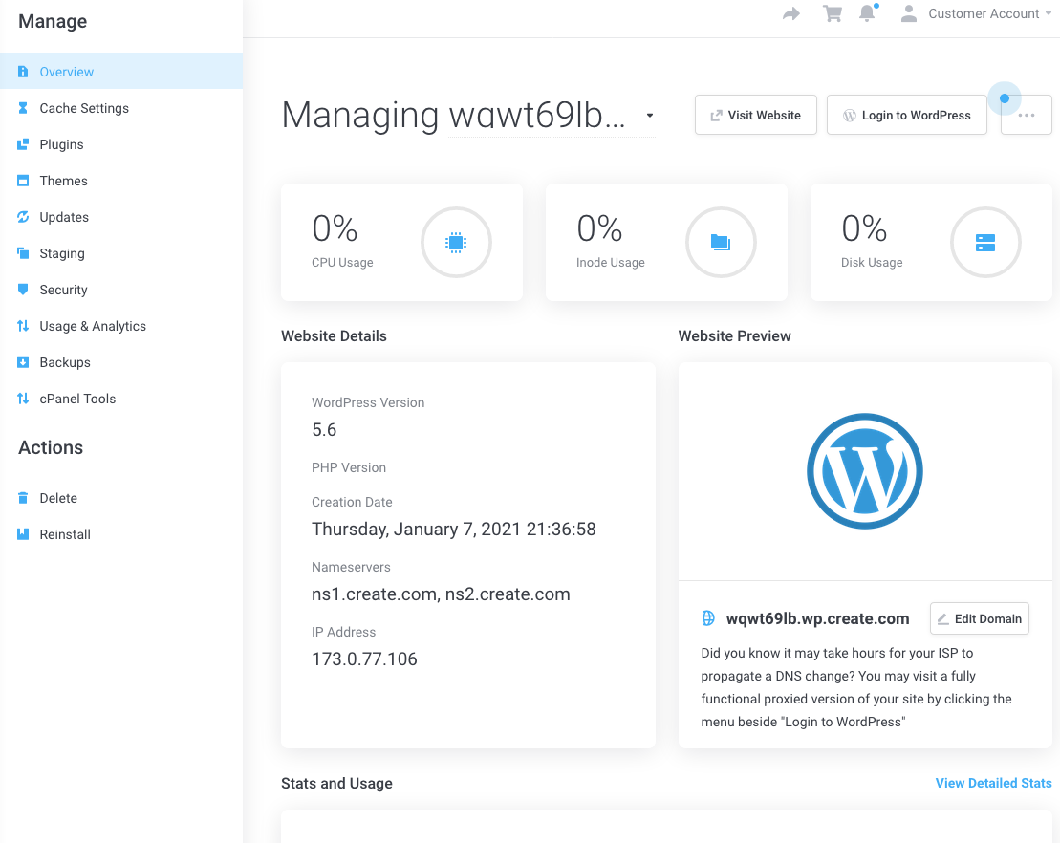Click the share arrow icon in header
Viewport: 1060px width, 843px height.
click(791, 14)
